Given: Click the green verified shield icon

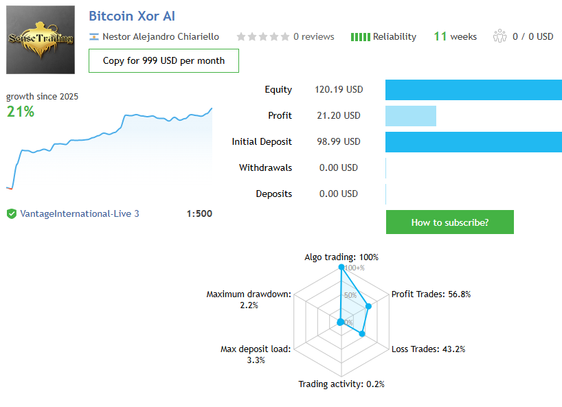Looking at the screenshot, I should point(12,213).
